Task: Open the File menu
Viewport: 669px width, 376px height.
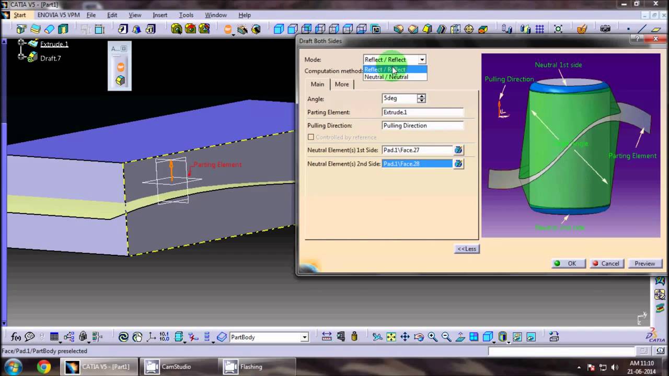Action: (91, 15)
